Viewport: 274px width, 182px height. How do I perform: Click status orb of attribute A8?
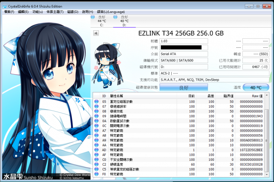point(96,135)
